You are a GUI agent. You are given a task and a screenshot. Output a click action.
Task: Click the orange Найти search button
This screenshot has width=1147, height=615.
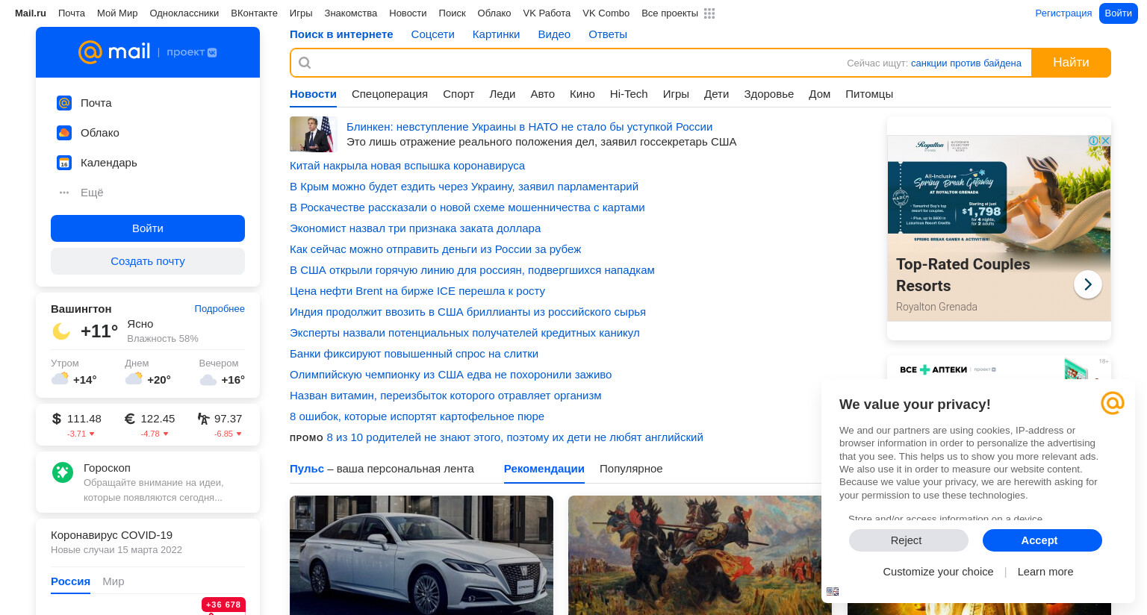tap(1071, 63)
